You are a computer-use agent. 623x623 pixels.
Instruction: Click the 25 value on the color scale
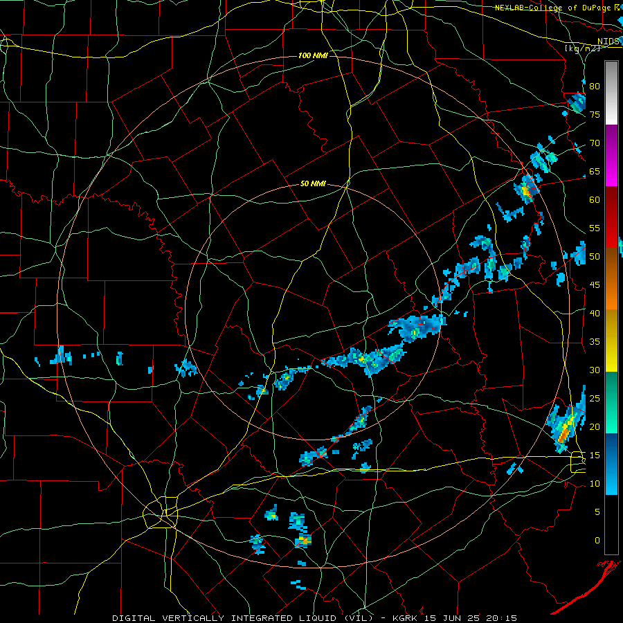coord(595,399)
